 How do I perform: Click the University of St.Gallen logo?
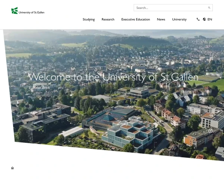[28, 11]
